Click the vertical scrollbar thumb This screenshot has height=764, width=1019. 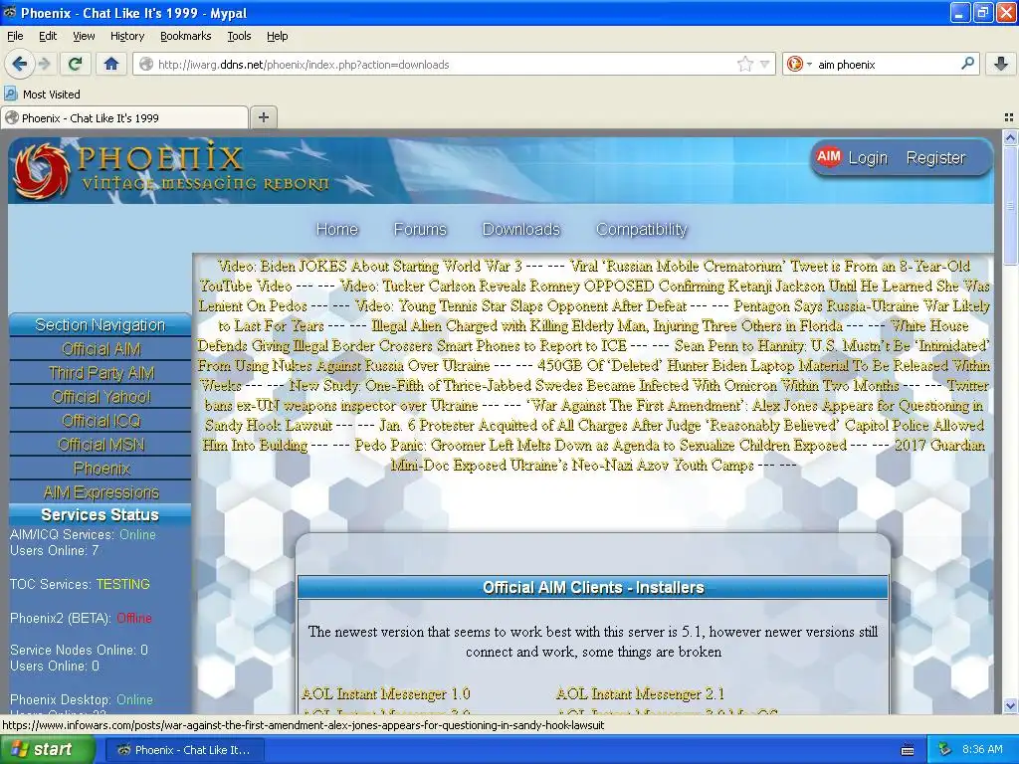(1010, 205)
